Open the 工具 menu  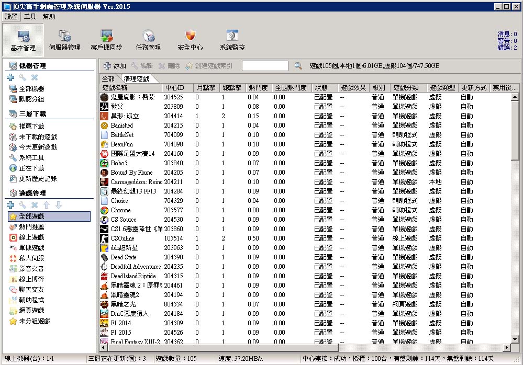click(30, 16)
